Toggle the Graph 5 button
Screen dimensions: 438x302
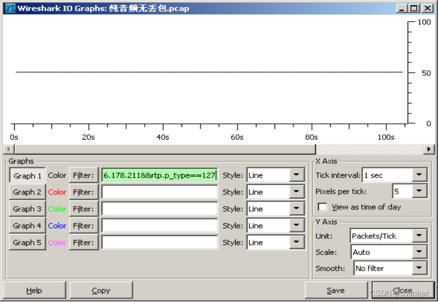click(27, 243)
